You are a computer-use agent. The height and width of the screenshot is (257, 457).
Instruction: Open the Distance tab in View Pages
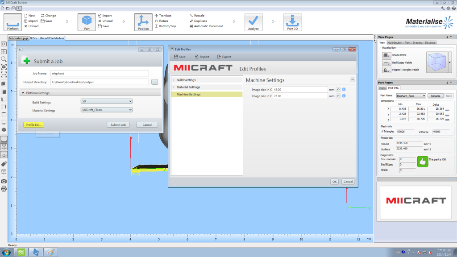click(x=430, y=42)
